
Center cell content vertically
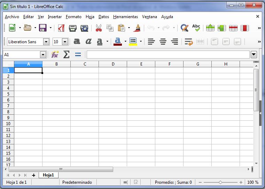click(x=226, y=41)
